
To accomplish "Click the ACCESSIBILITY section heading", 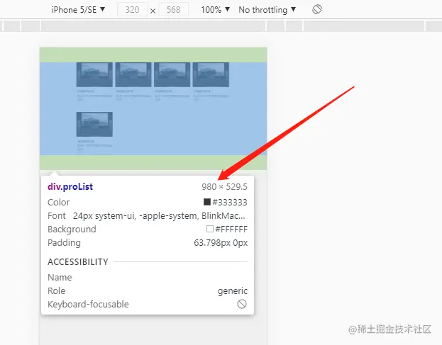I will pos(78,262).
